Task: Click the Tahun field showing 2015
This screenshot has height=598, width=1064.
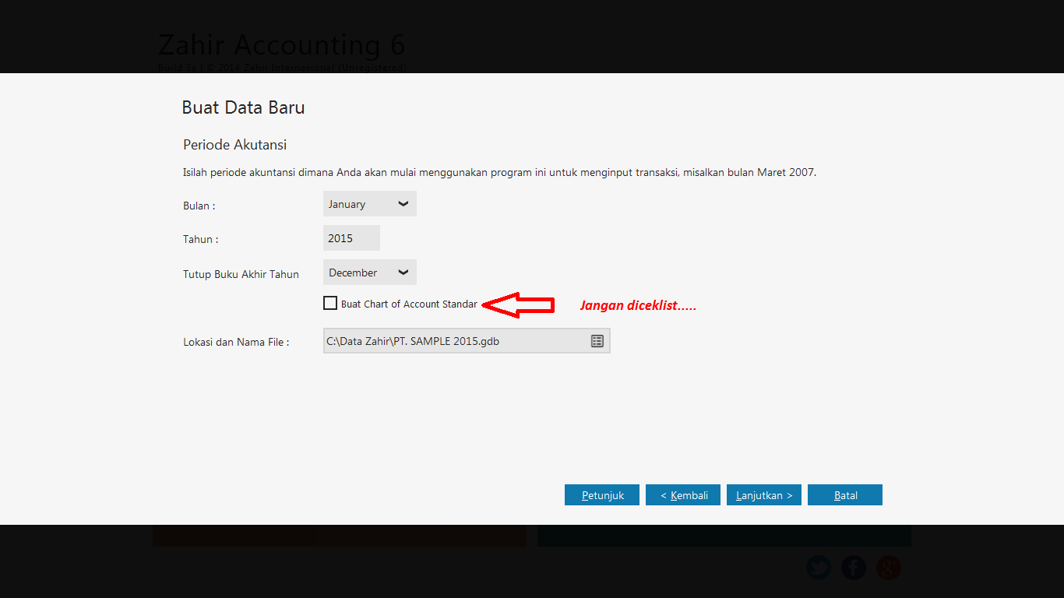Action: coord(351,238)
